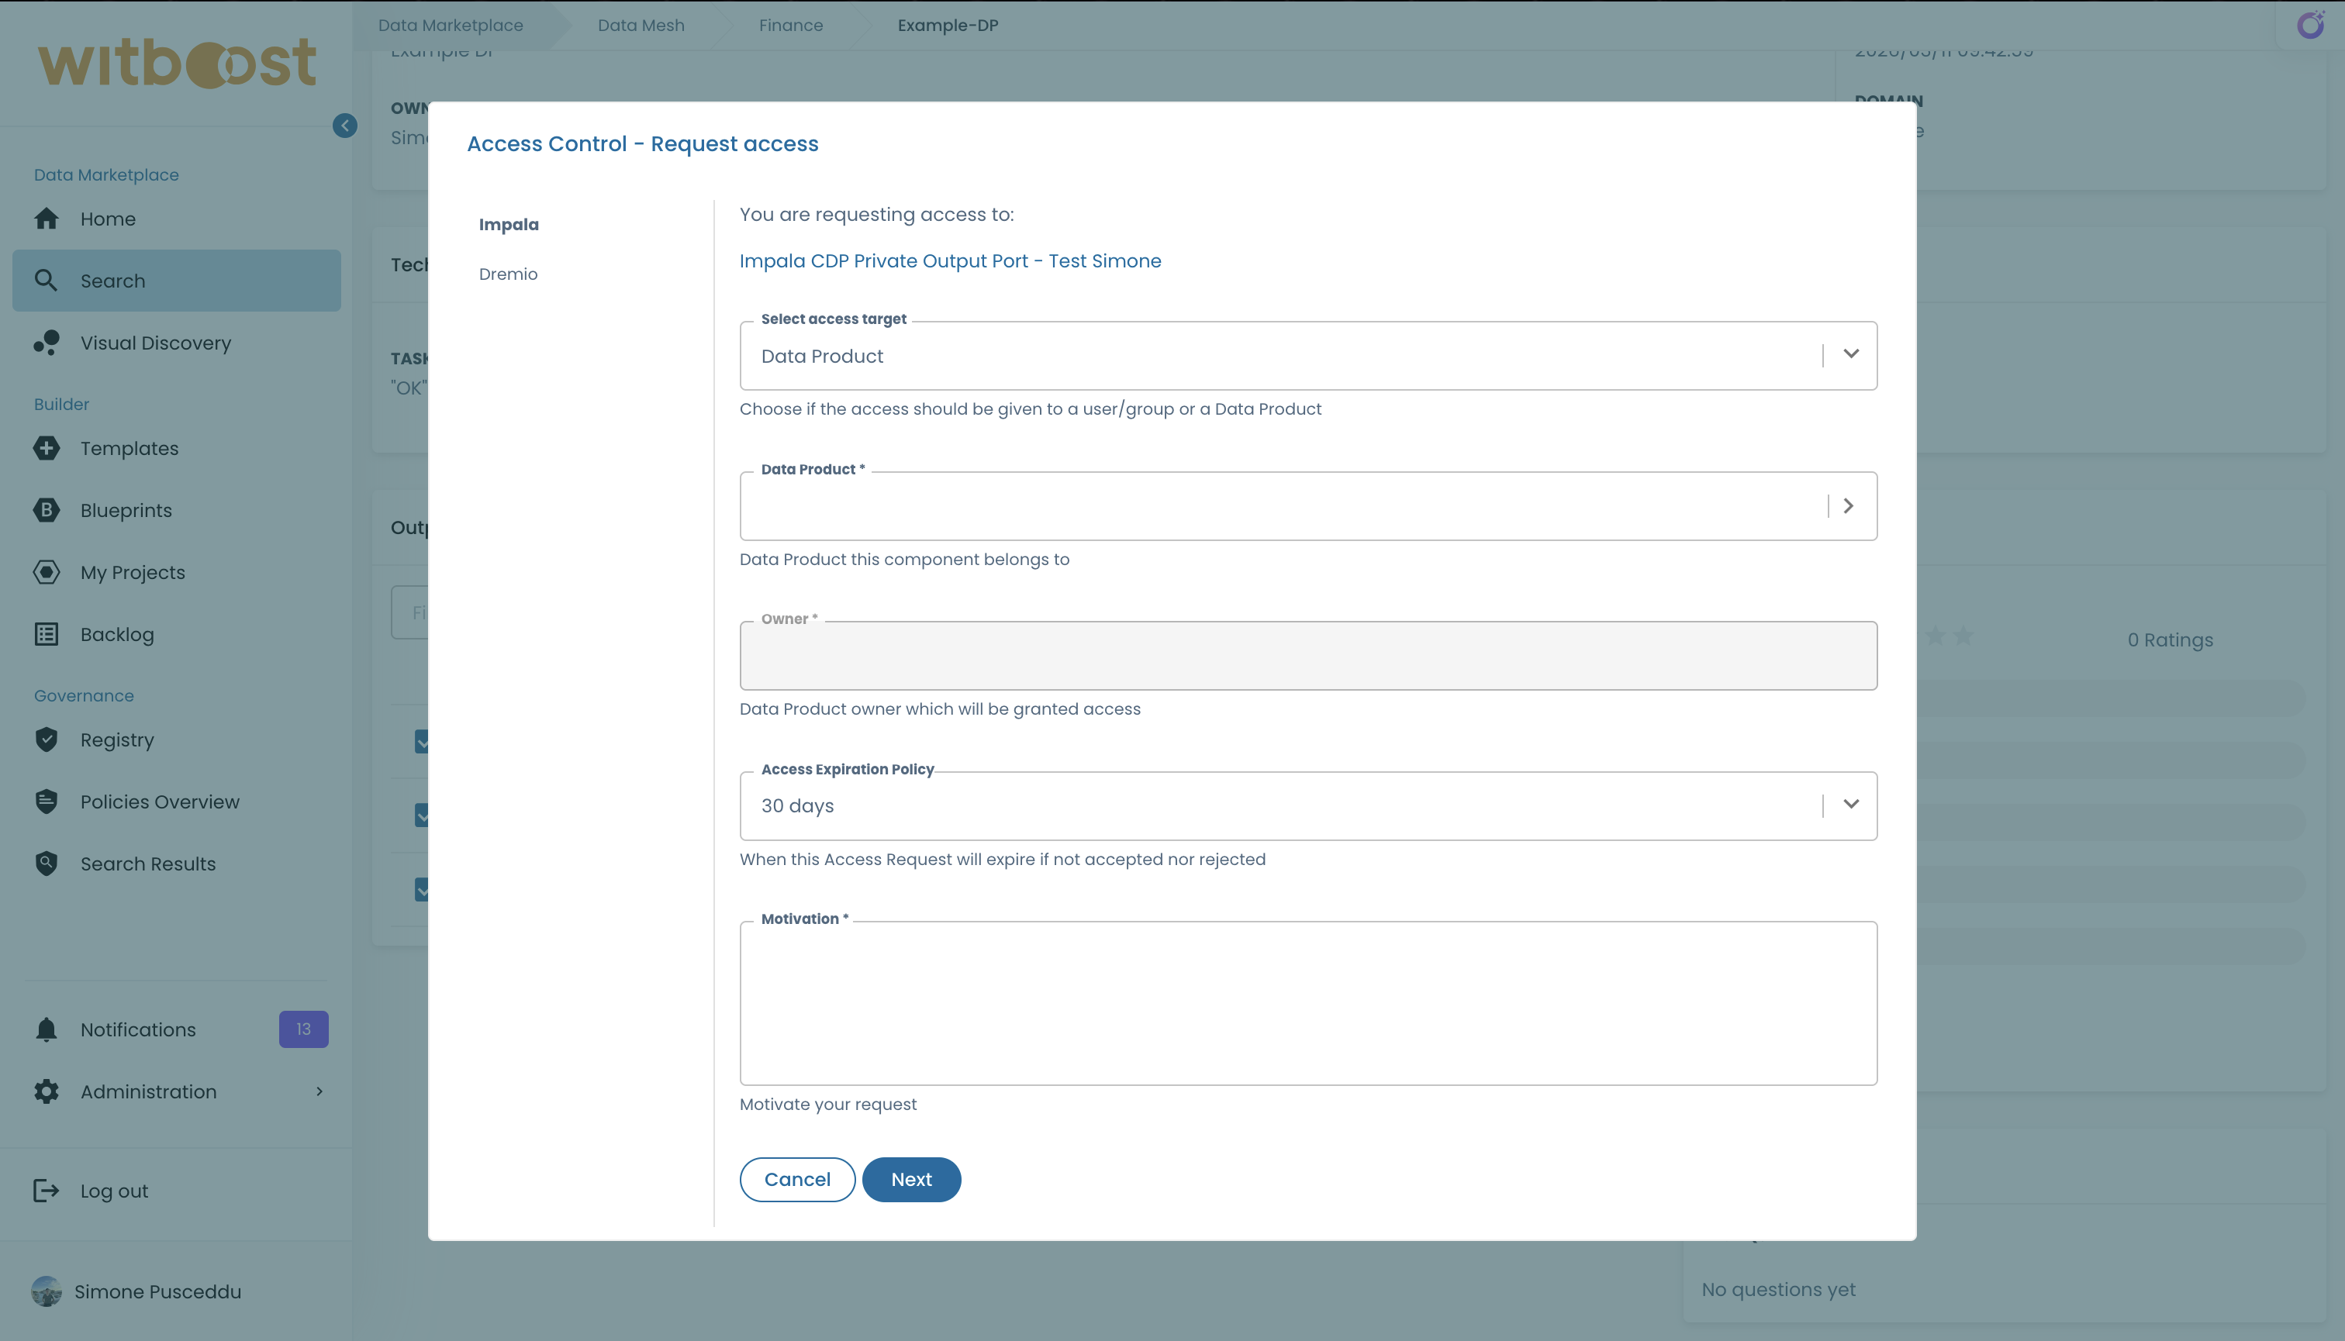Click the My Projects hexagon icon
Viewport: 2345px width, 1341px height.
(46, 572)
